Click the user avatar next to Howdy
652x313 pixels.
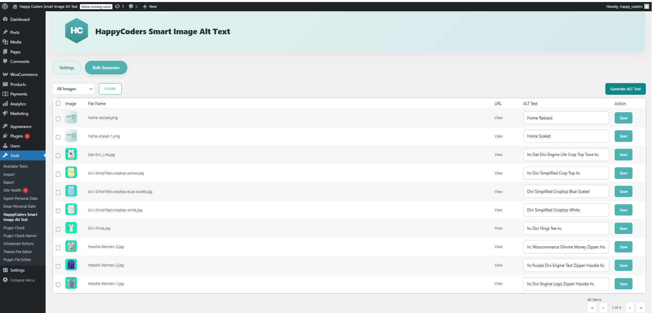(x=647, y=6)
